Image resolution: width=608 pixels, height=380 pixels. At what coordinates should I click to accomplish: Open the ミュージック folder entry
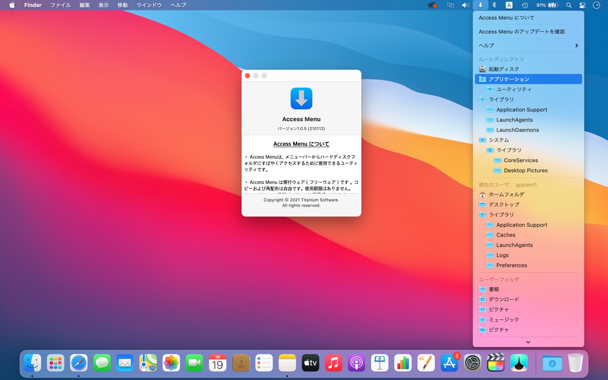coord(528,320)
